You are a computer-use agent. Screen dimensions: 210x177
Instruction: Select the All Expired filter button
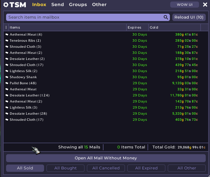pyautogui.click(x=146, y=168)
